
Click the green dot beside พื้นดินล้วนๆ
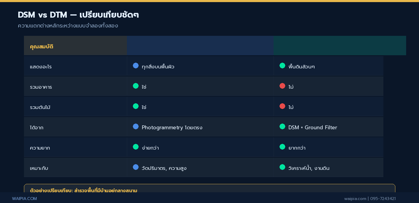click(282, 65)
